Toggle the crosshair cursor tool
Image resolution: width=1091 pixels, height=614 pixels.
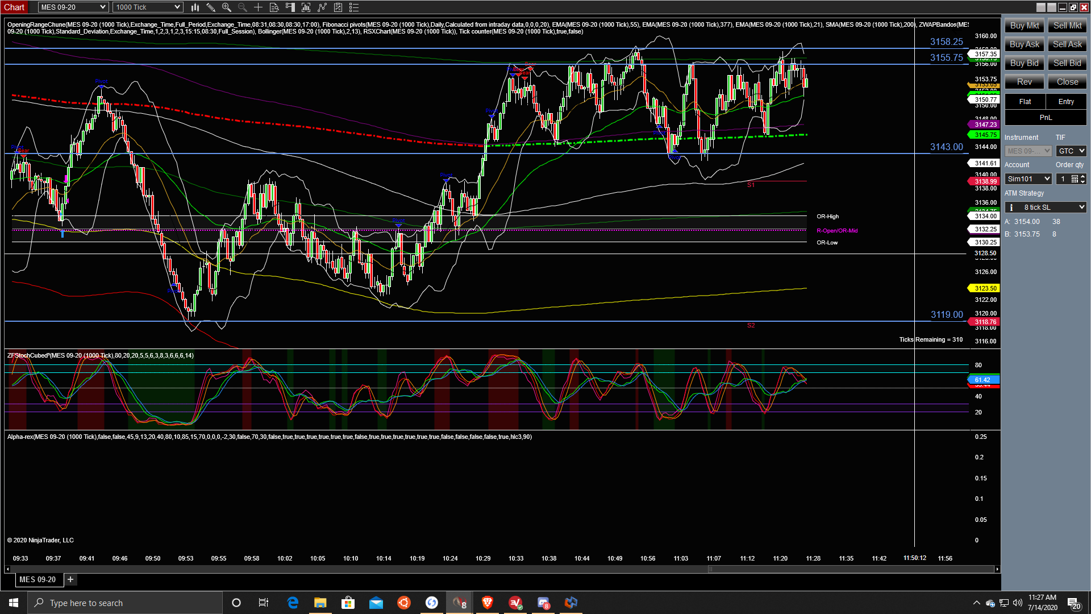click(x=258, y=7)
